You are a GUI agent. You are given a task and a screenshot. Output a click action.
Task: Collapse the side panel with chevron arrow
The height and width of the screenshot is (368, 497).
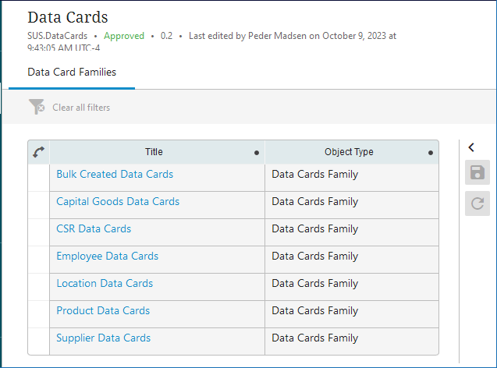point(471,147)
